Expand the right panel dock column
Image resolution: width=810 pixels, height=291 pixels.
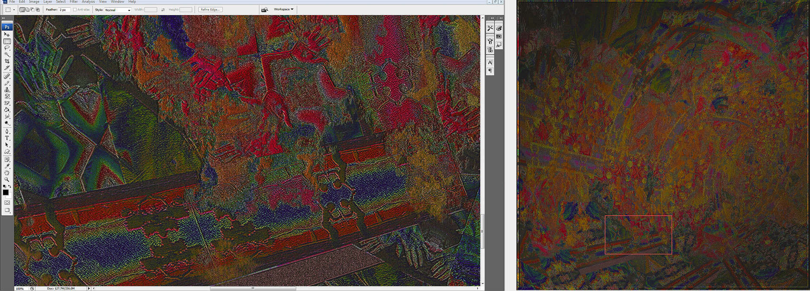(501, 18)
